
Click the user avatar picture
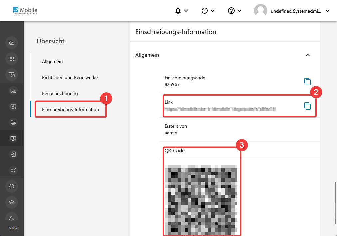(260, 10)
